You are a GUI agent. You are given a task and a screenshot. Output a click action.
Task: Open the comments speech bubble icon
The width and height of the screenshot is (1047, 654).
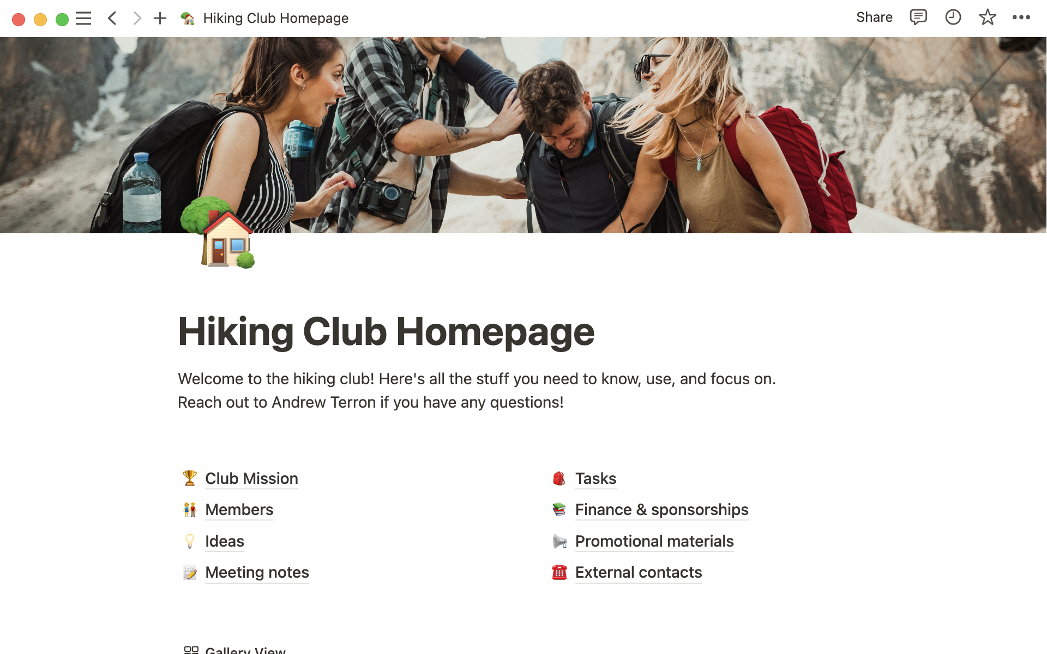(918, 17)
